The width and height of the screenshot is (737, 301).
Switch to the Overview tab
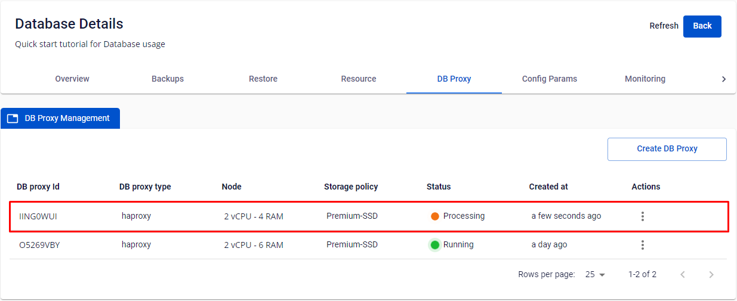72,79
